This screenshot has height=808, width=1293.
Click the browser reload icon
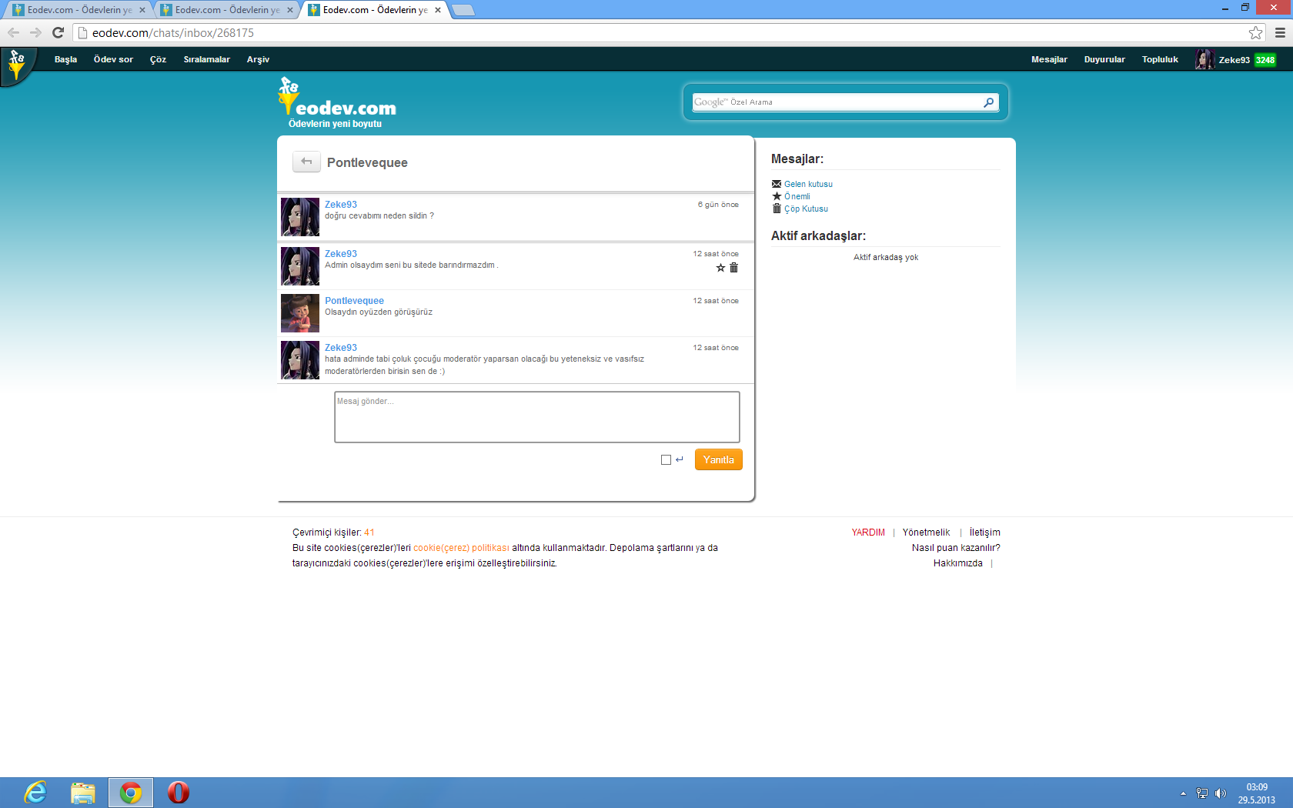[58, 32]
